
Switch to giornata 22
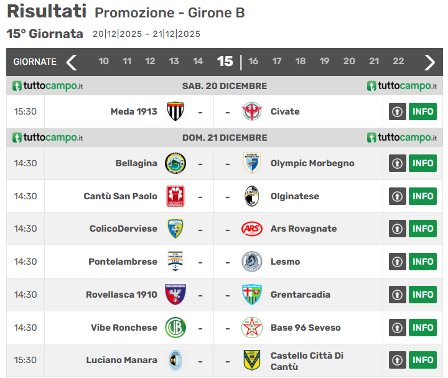(x=398, y=61)
